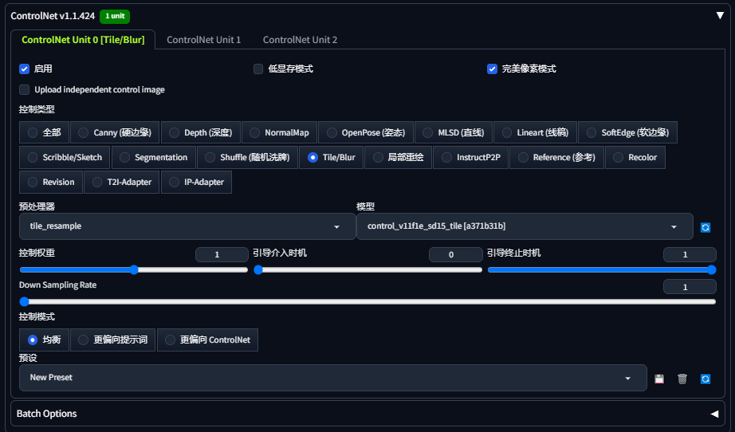Click the 引导介入时机 value field
This screenshot has height=432, width=735.
(x=456, y=254)
